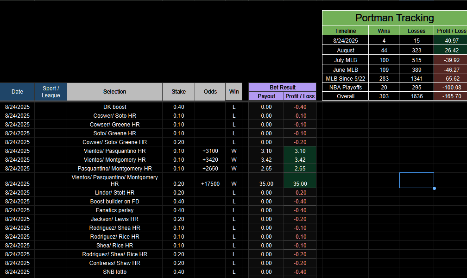Select the +17500 odds cell

[210, 181]
